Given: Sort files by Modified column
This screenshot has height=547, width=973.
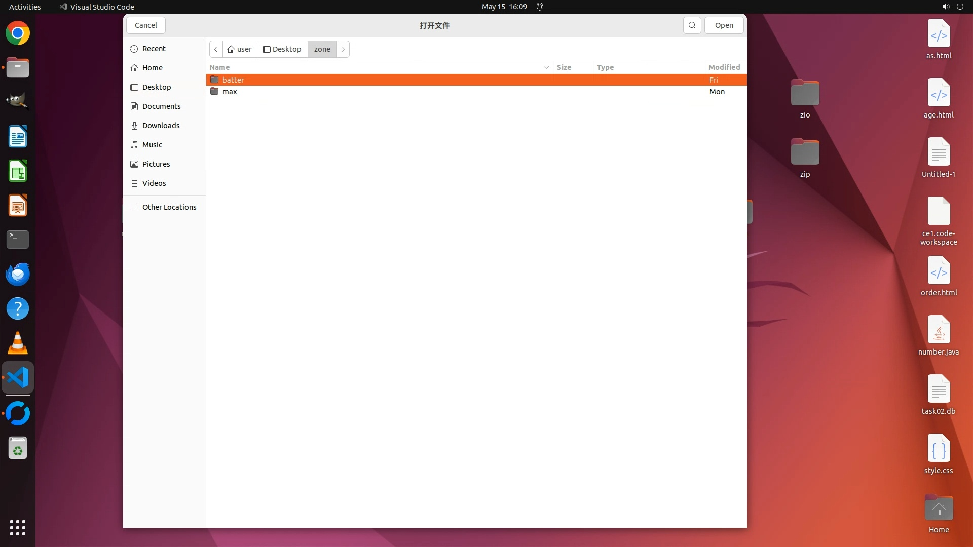Looking at the screenshot, I should tap(724, 67).
